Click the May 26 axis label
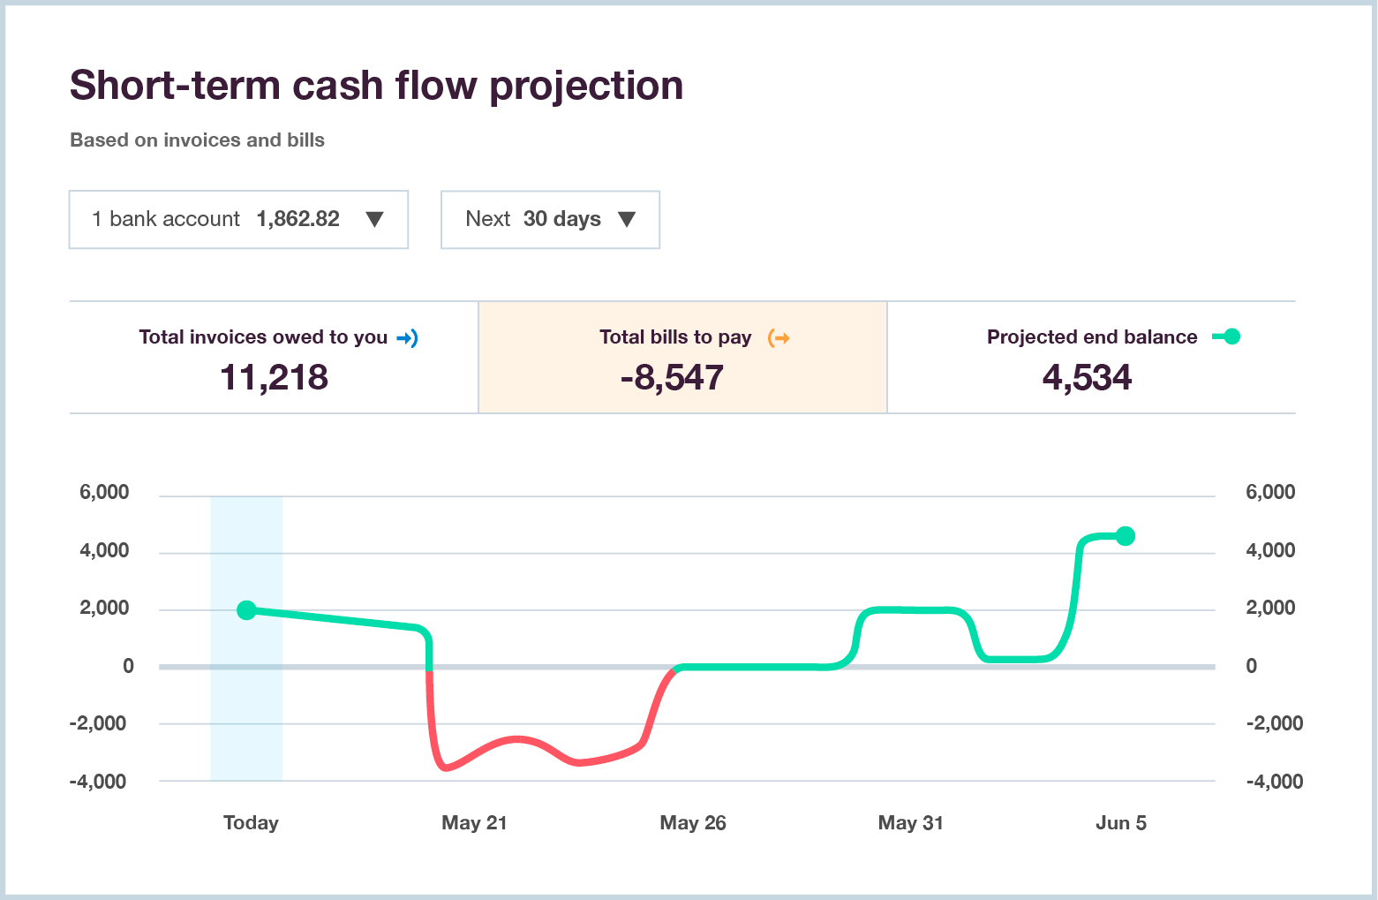The width and height of the screenshot is (1378, 900). pyautogui.click(x=693, y=822)
